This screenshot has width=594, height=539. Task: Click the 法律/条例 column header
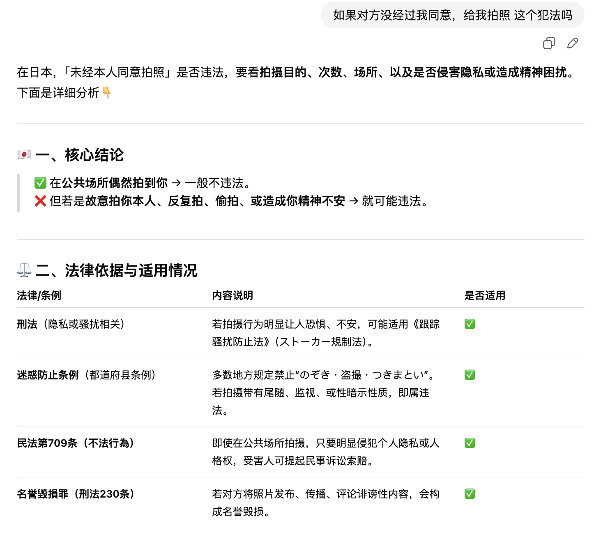point(39,295)
